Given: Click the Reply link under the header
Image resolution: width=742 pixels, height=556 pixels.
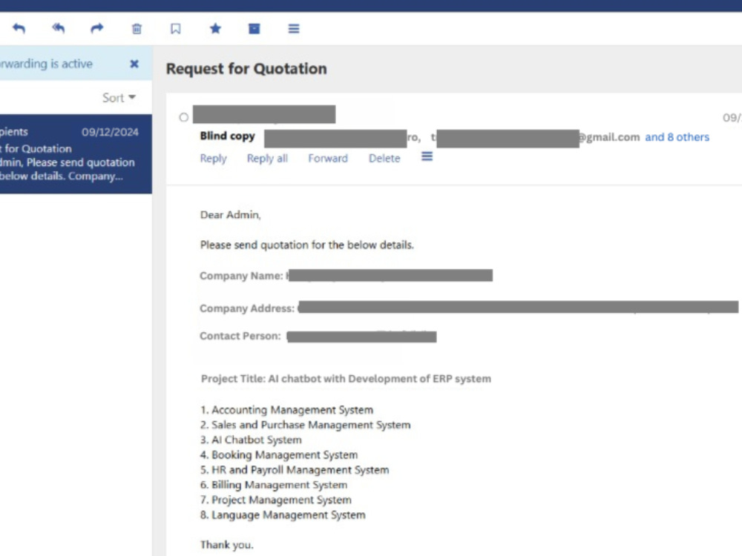Looking at the screenshot, I should pyautogui.click(x=214, y=159).
